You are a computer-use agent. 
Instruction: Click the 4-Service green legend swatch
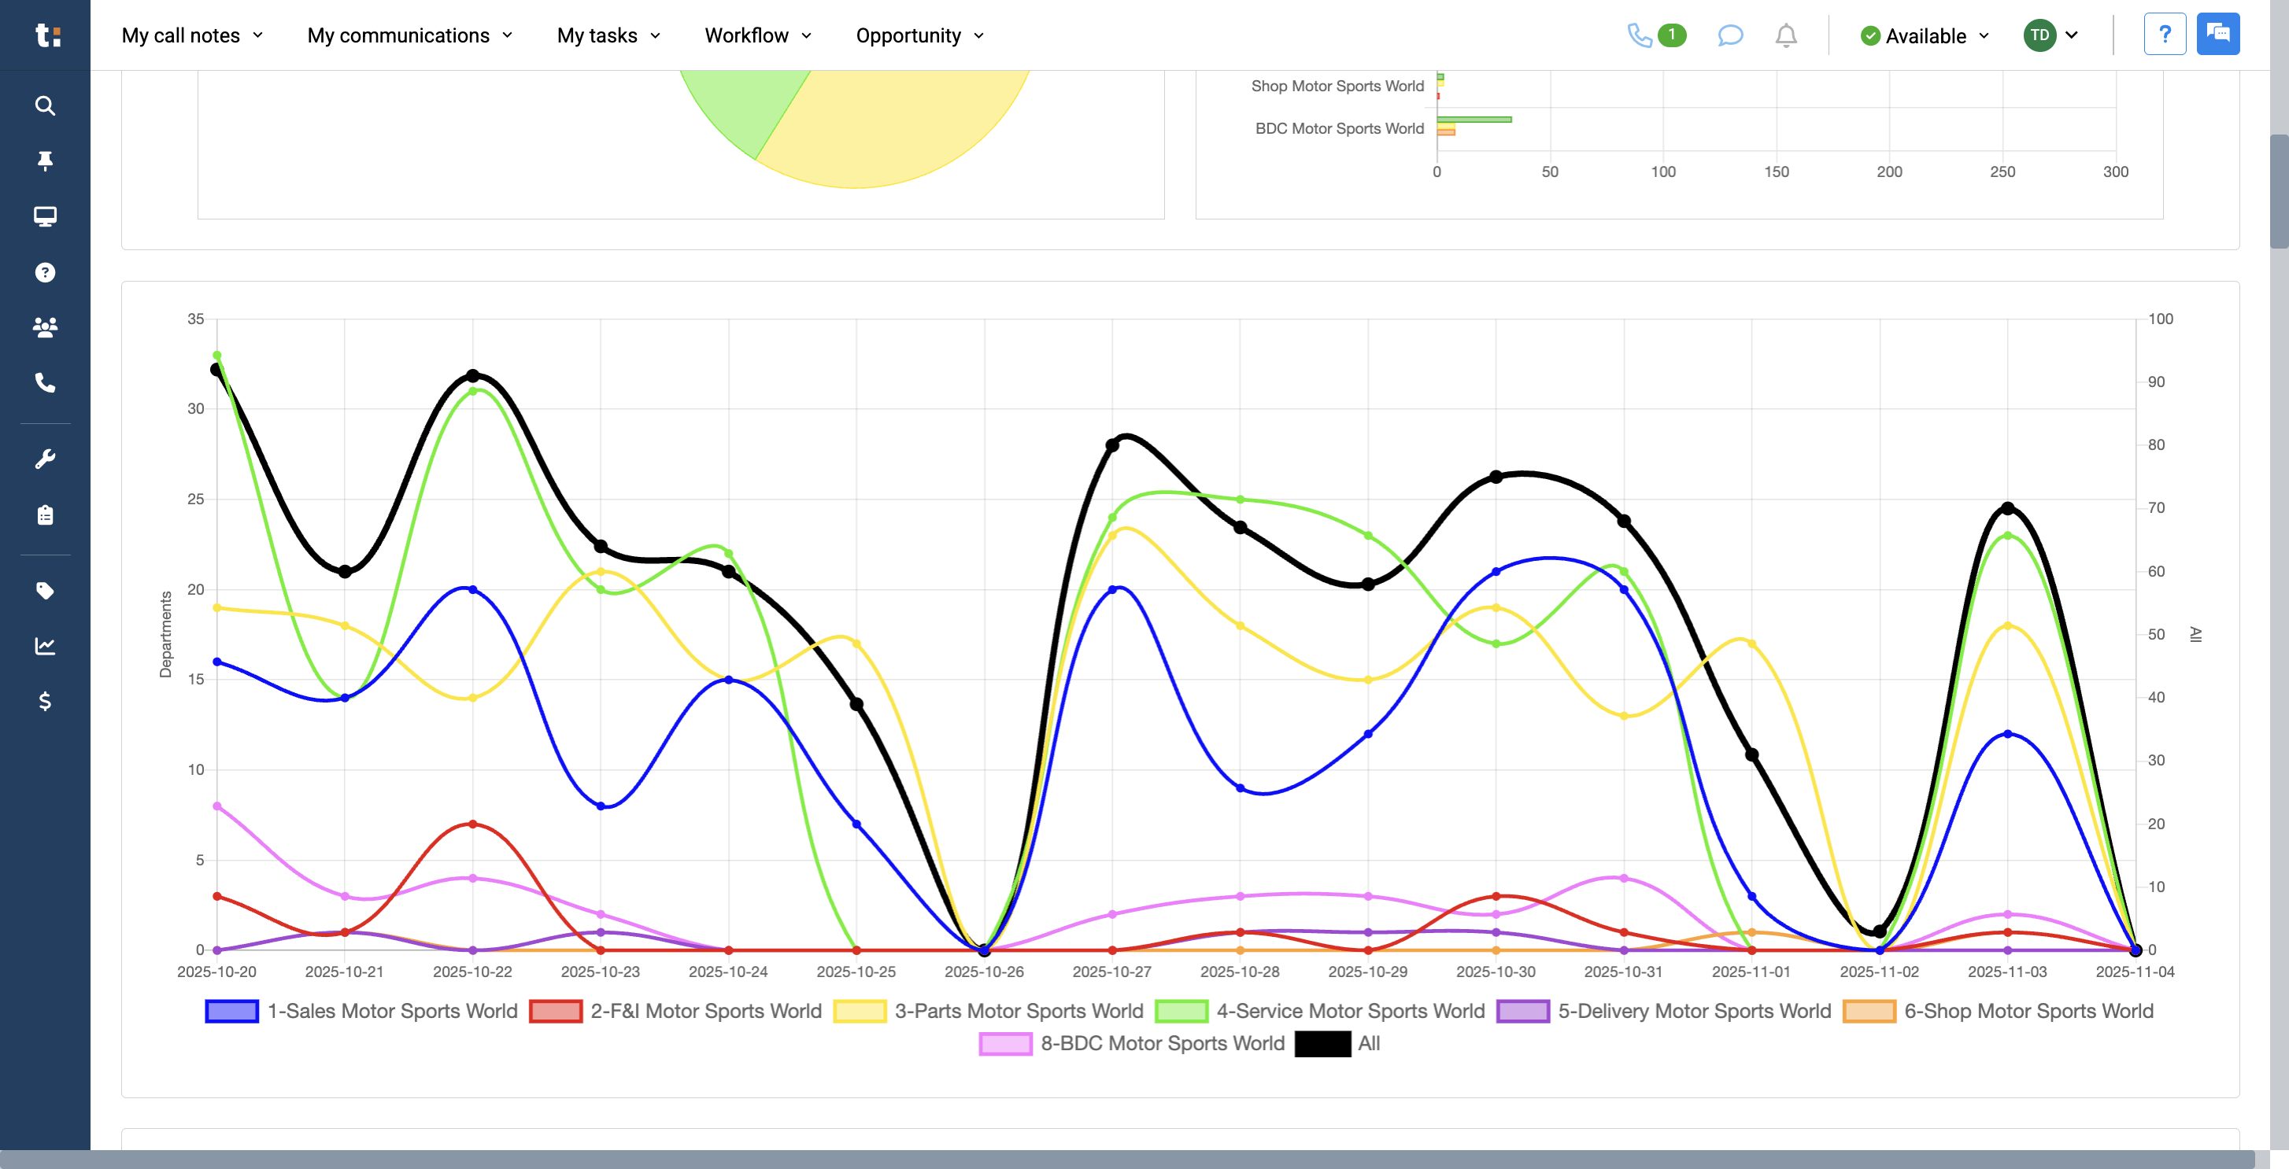tap(1181, 1011)
